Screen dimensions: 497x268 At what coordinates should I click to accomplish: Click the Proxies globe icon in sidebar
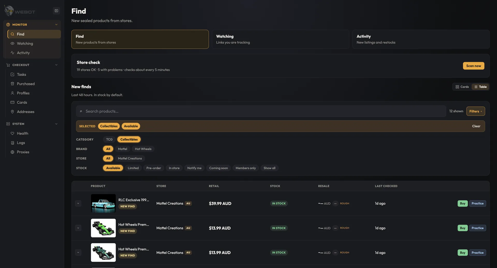(x=12, y=152)
